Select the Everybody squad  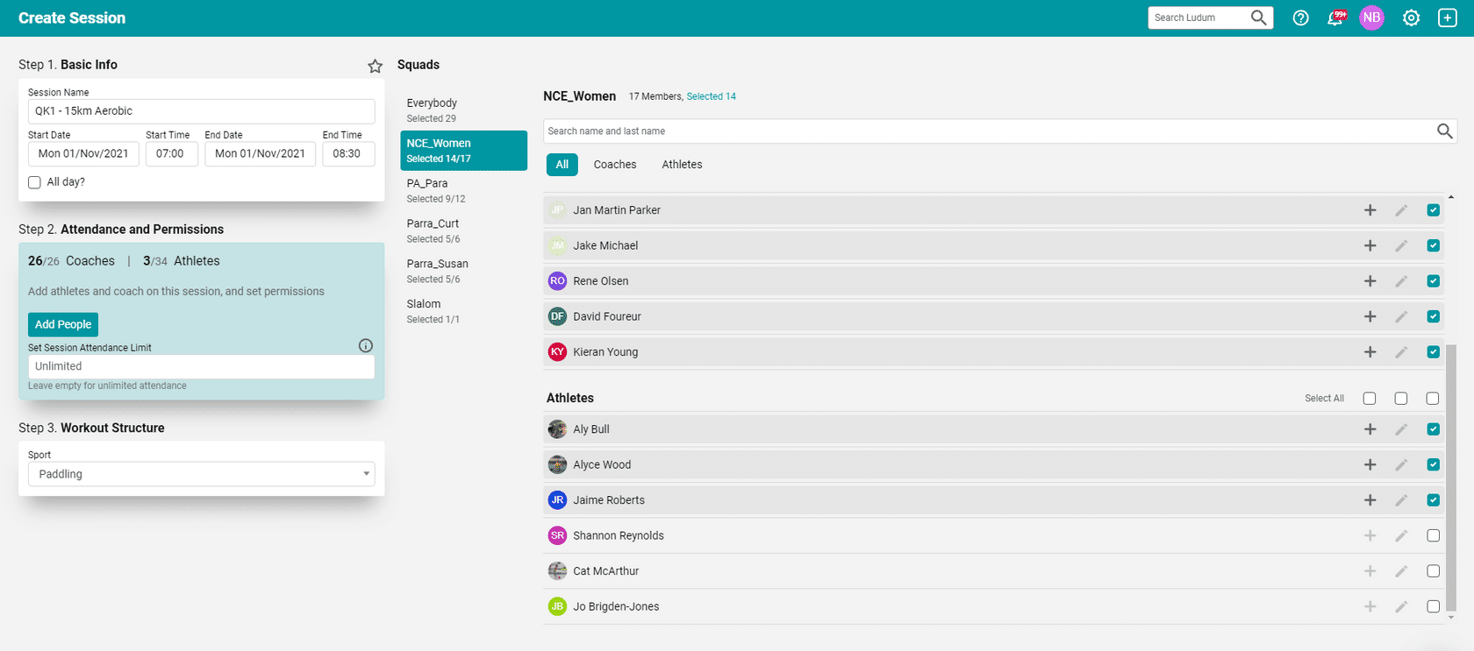tap(463, 110)
